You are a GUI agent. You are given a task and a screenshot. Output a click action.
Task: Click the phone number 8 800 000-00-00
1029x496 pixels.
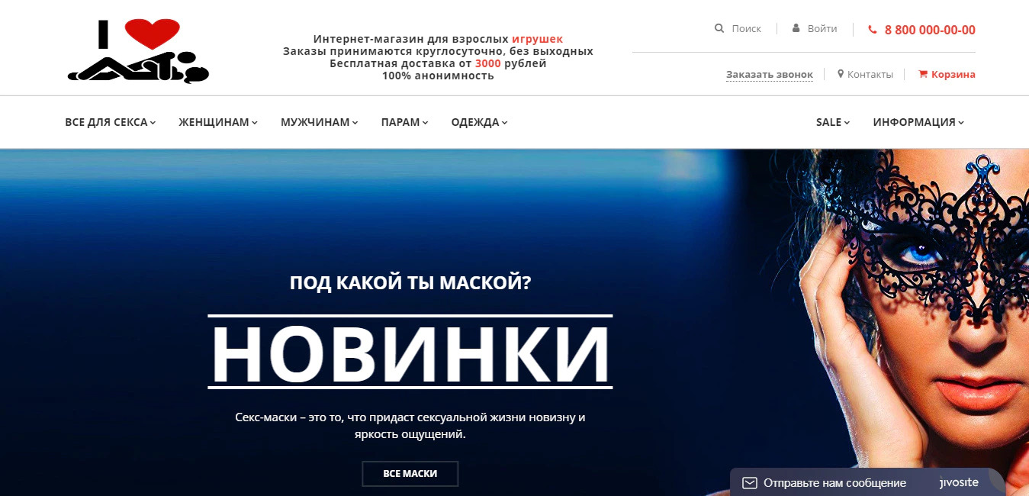[x=930, y=30]
